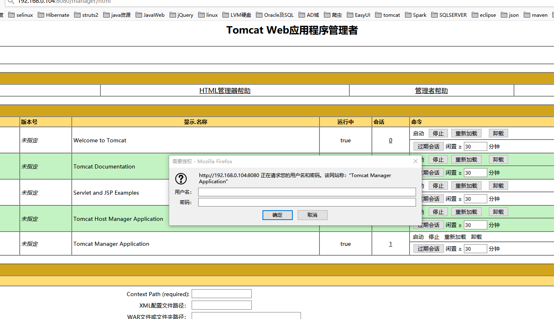Open the java资源 bookmarks folder
Screen dimensions: 554x319
click(x=117, y=15)
